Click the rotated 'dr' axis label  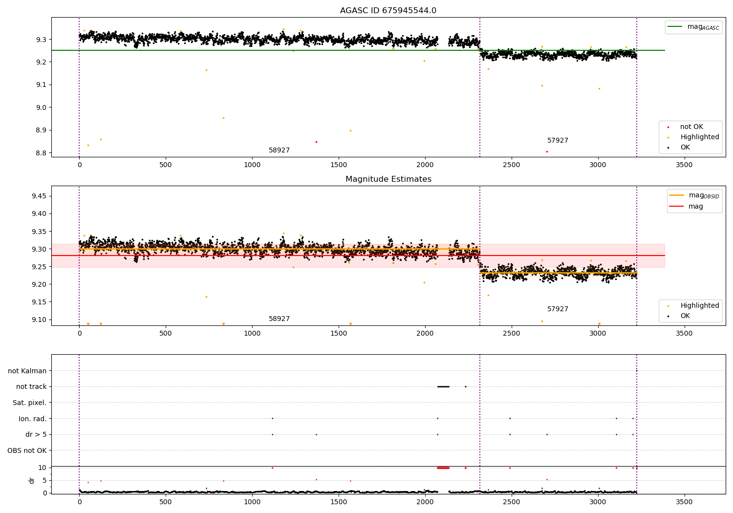[32, 480]
